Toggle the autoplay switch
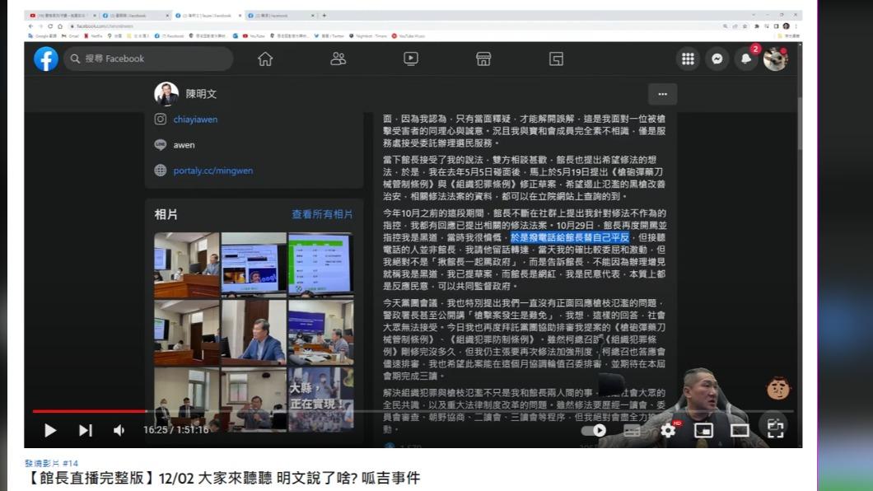The image size is (873, 491). pos(594,430)
